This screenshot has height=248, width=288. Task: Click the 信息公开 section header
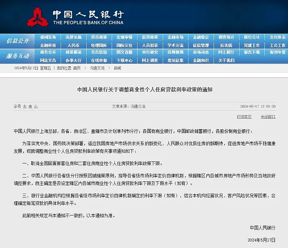17,41
